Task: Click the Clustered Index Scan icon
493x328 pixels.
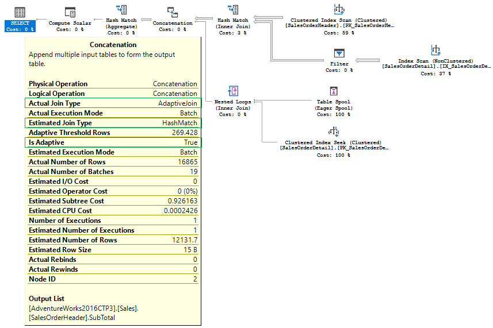Action: (x=339, y=9)
